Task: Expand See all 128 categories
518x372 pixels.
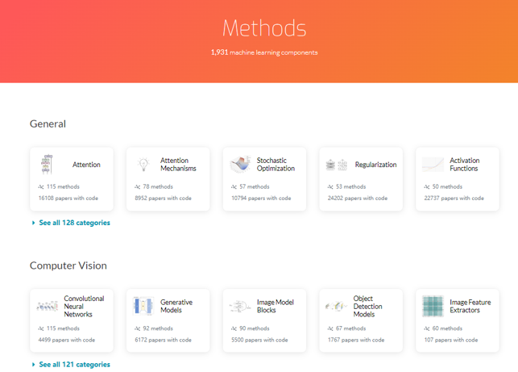Action: click(74, 223)
